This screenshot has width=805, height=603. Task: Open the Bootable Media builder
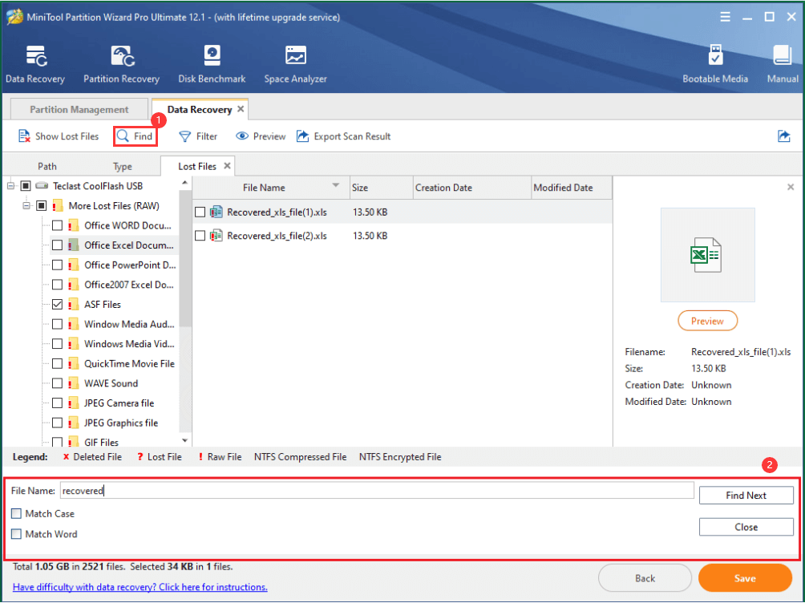tap(715, 55)
